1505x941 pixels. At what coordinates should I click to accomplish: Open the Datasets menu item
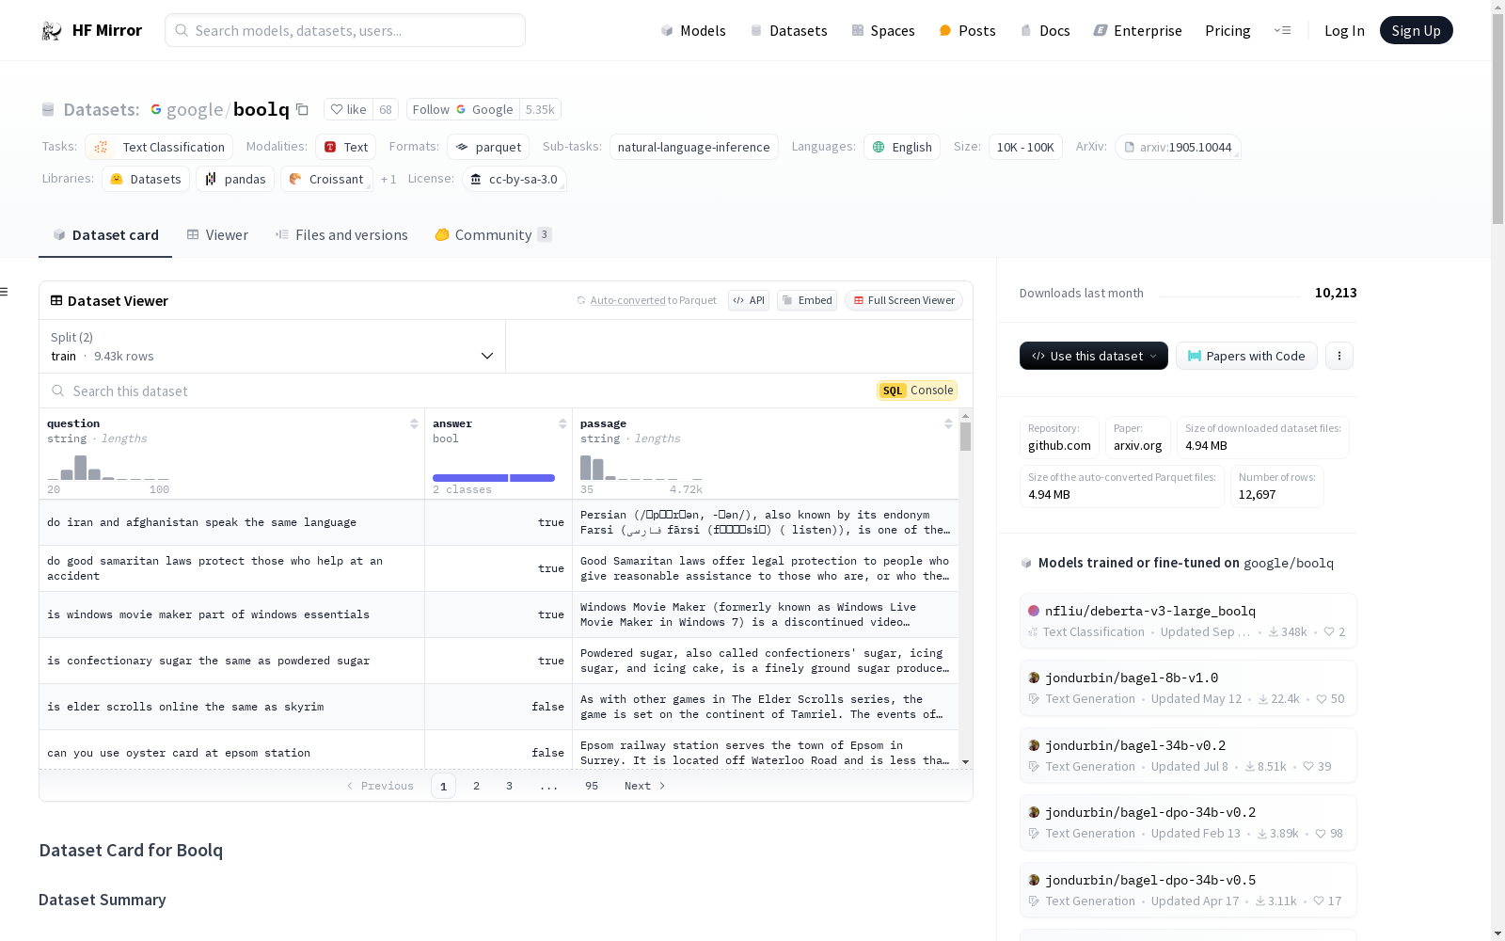(788, 30)
